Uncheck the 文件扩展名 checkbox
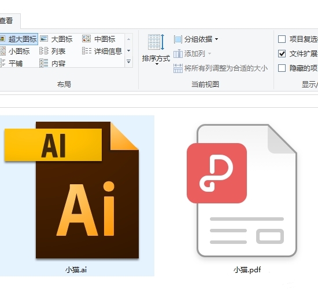Image resolution: width=318 pixels, height=292 pixels. pos(282,54)
